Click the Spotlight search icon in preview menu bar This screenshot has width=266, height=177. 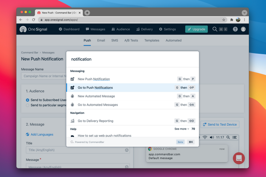point(228,137)
